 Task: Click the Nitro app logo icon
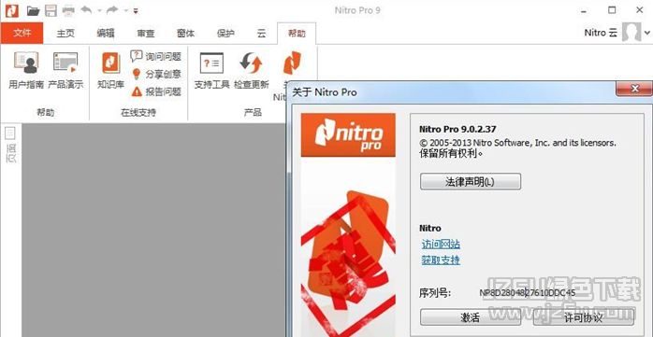click(11, 10)
